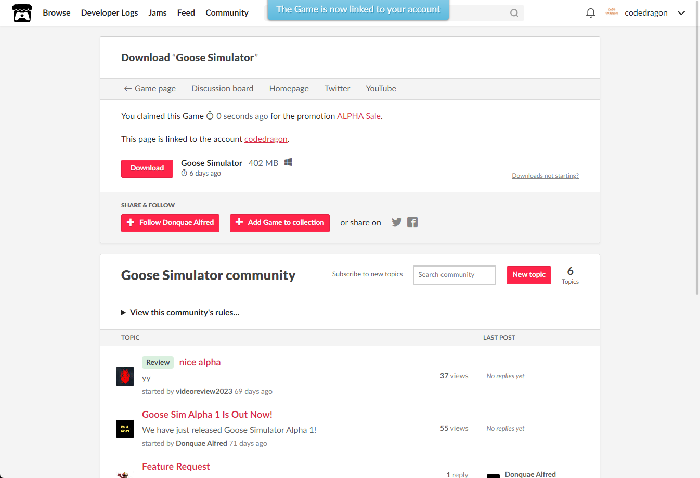Viewport: 700px width, 478px height.
Task: Click the TOPIC column header
Action: [x=131, y=338]
